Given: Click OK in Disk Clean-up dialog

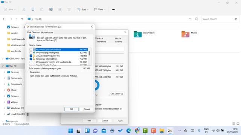Looking at the screenshot, I should [x=72, y=109].
